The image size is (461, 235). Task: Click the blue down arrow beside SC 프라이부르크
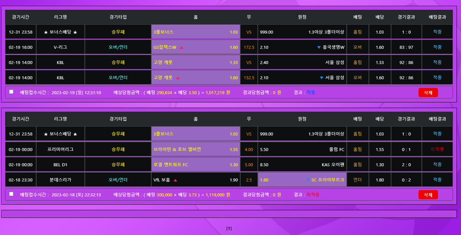(307, 180)
